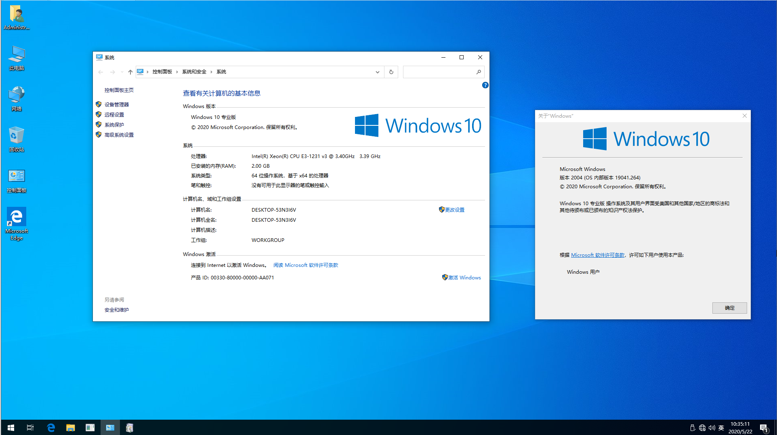Click the 英 input language indicator

click(x=721, y=428)
